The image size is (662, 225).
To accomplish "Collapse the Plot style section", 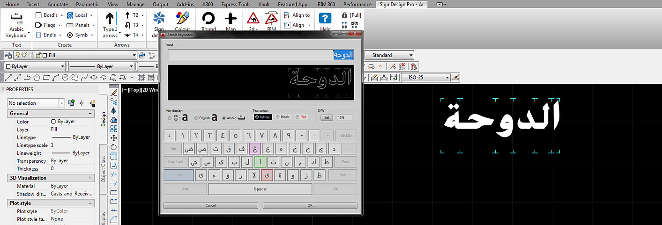I will pyautogui.click(x=90, y=203).
